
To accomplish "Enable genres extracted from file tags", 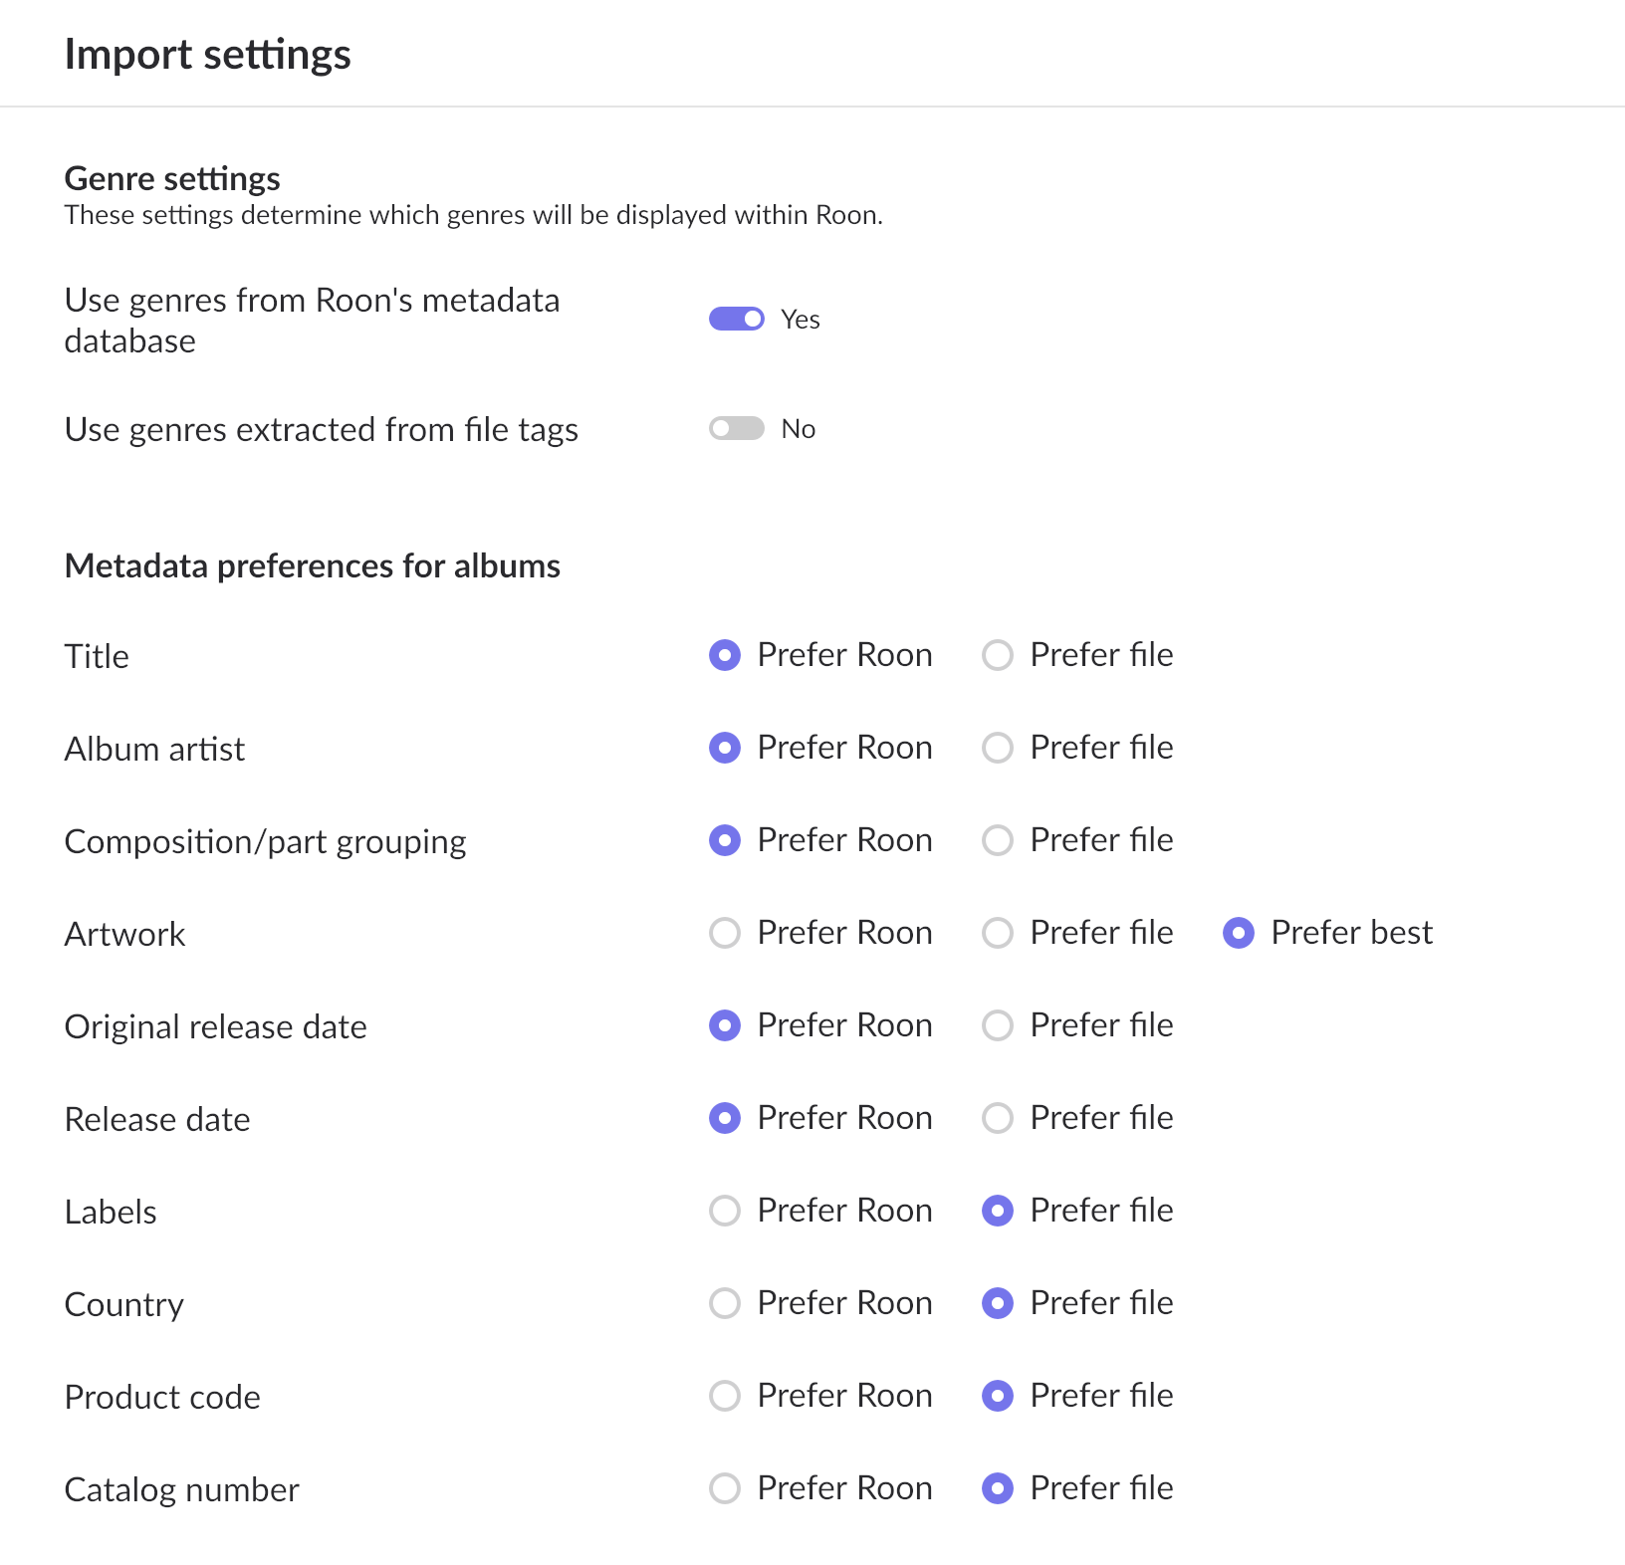I will [x=737, y=428].
